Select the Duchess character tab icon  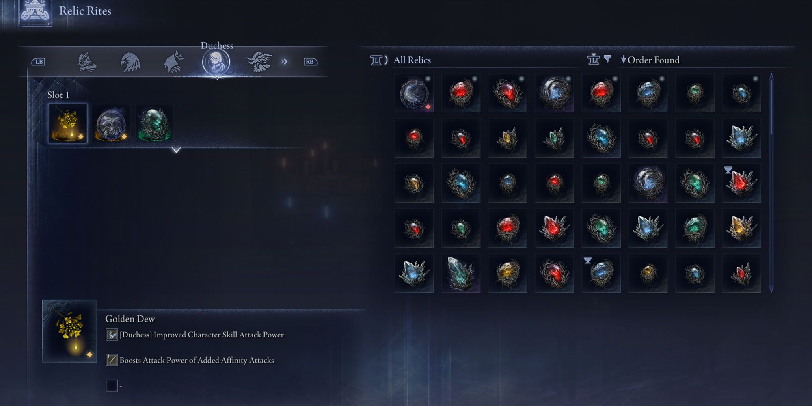[216, 62]
